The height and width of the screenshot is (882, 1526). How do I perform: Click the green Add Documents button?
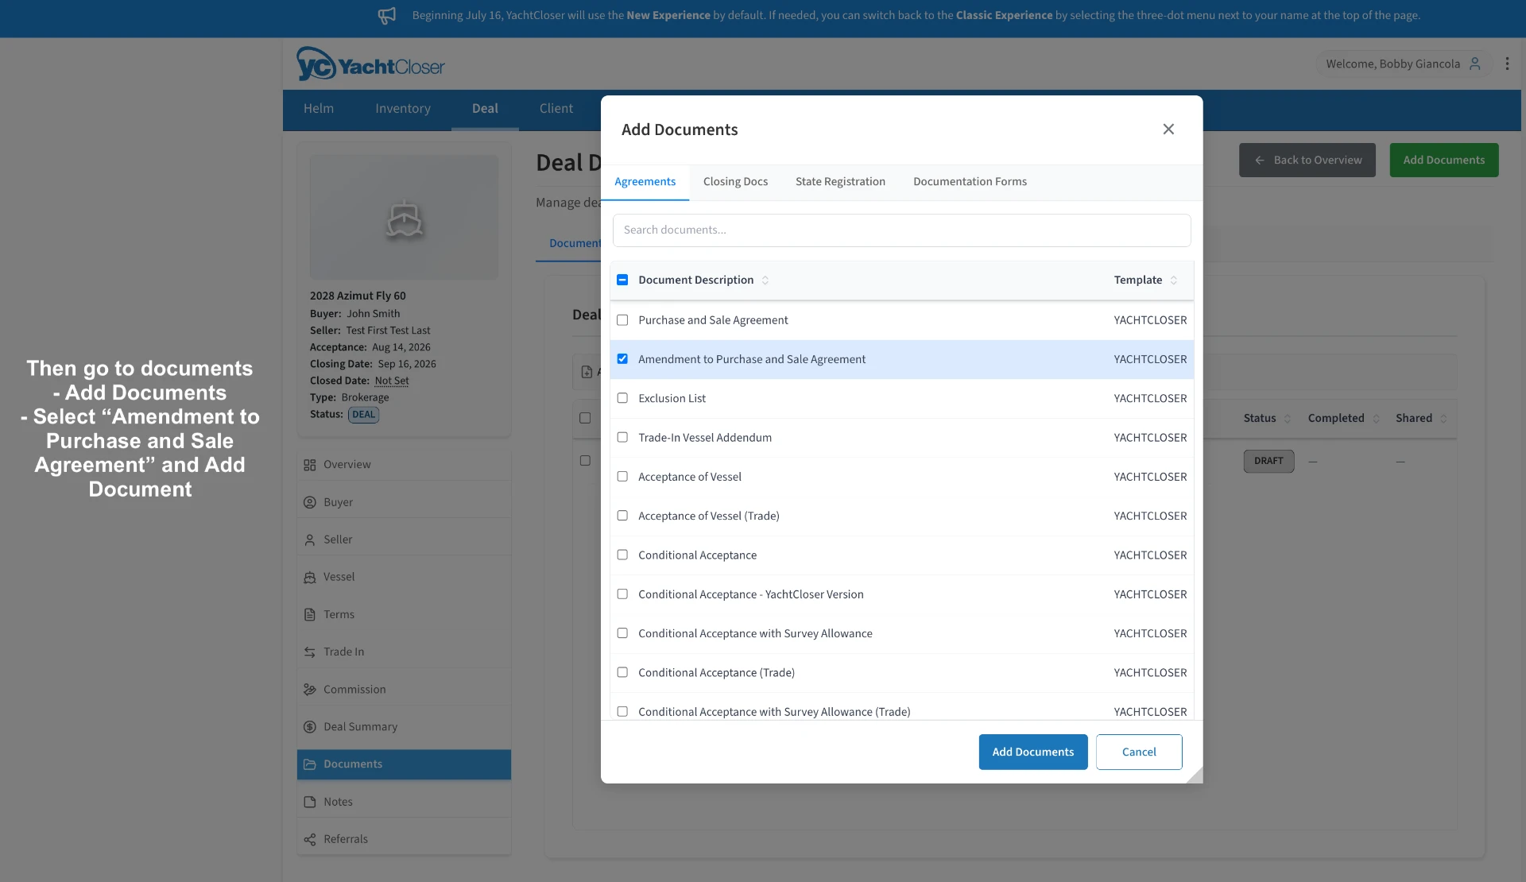[1444, 161]
